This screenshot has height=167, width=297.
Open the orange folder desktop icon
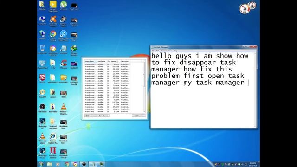[64, 79]
